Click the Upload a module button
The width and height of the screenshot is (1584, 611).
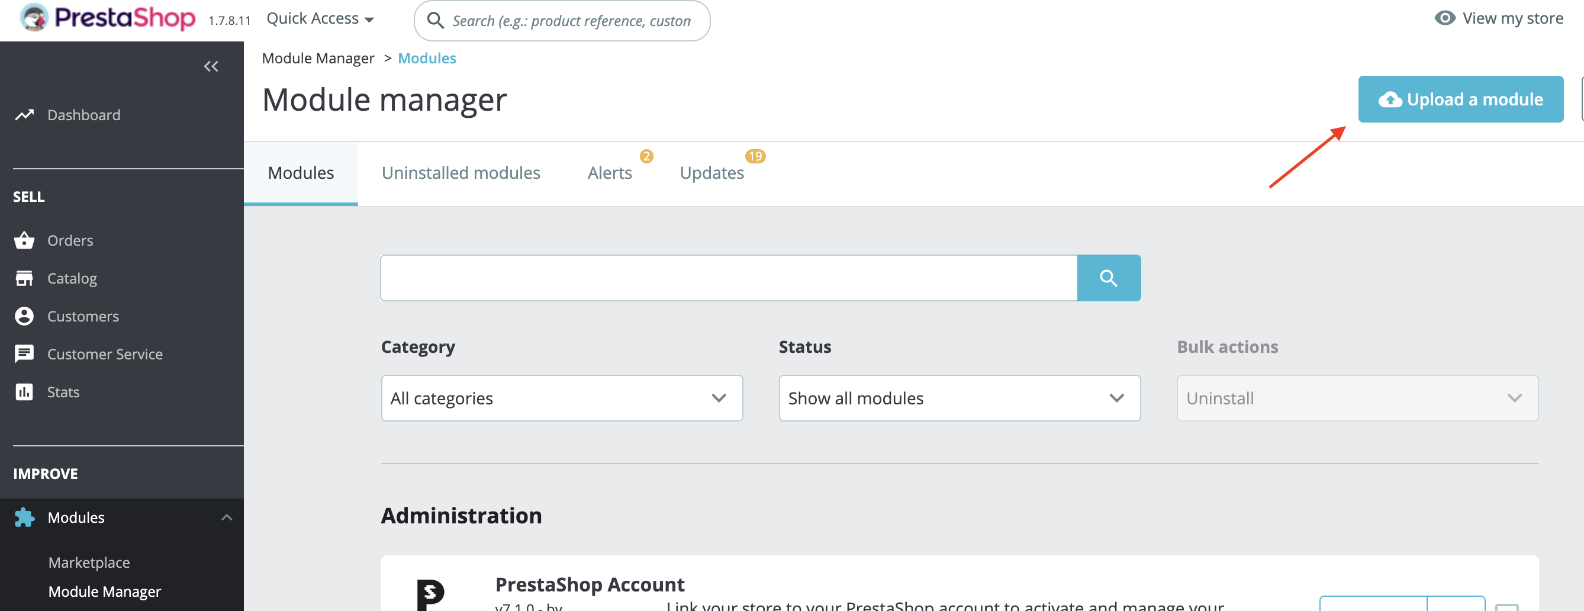click(x=1460, y=98)
